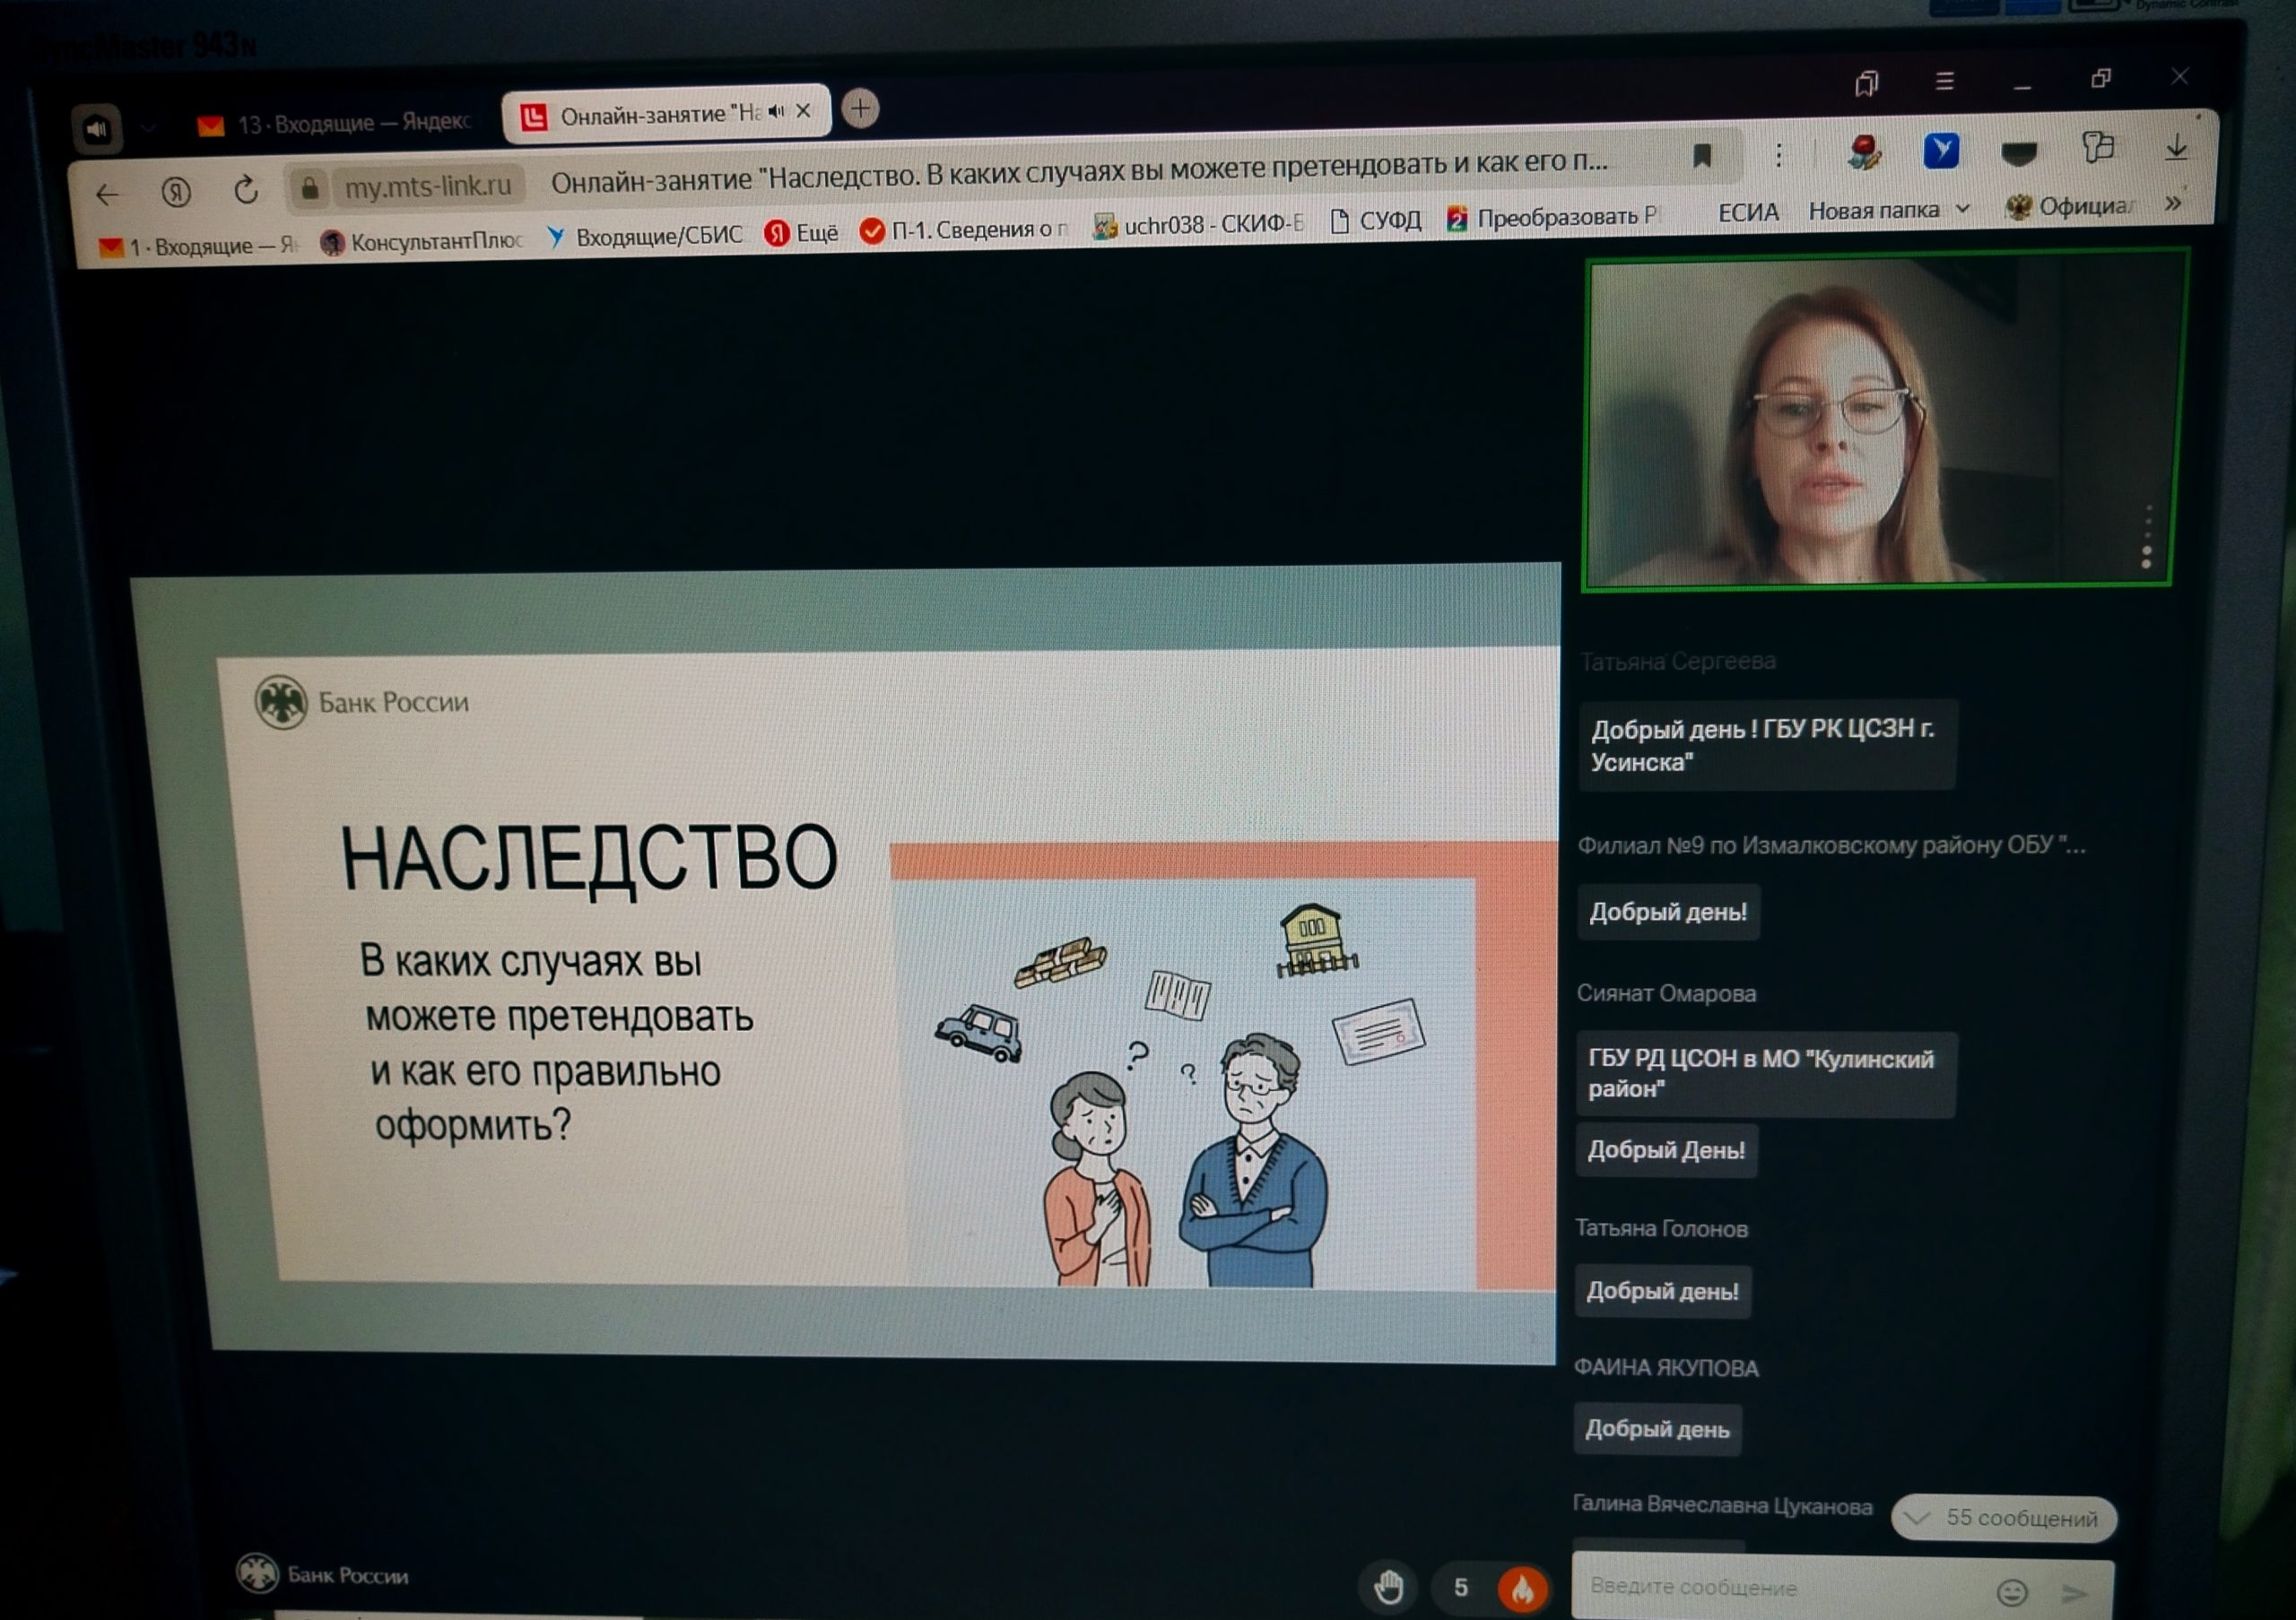Open the КонсультантПлюс bookmark

[422, 241]
